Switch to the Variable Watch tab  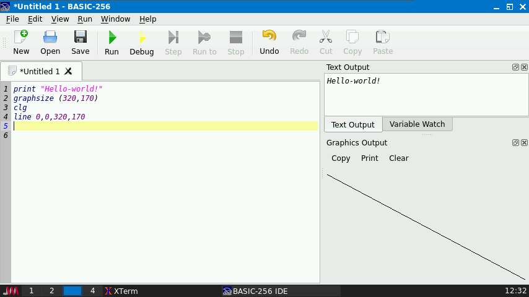417,124
